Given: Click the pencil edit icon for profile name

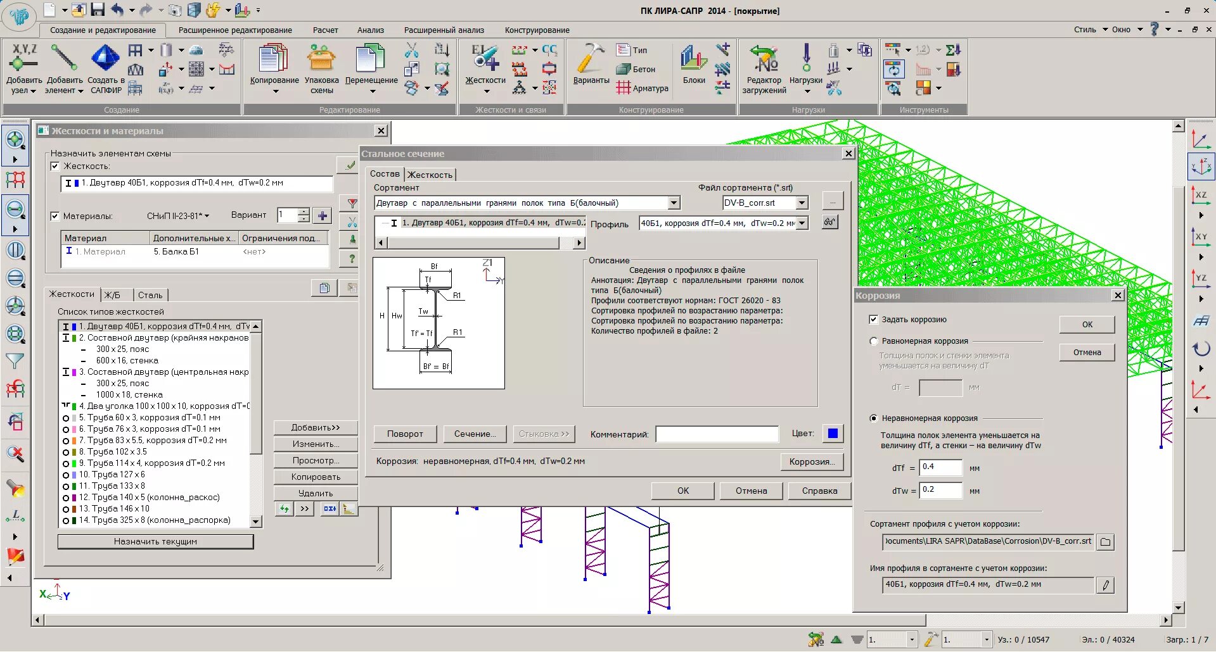Looking at the screenshot, I should pos(1106,586).
